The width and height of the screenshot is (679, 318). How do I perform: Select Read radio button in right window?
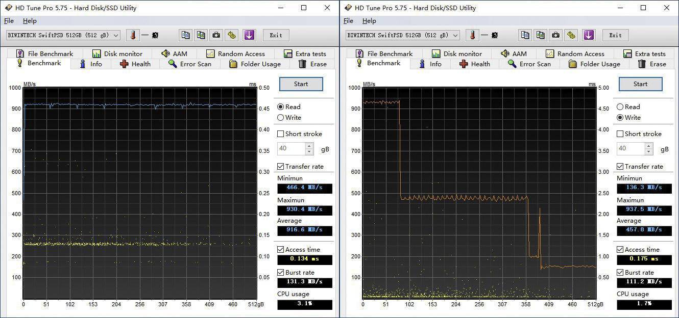(620, 107)
